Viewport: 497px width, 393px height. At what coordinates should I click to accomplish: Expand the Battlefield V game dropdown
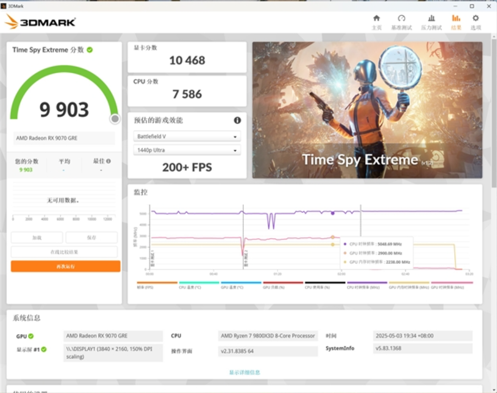[187, 136]
